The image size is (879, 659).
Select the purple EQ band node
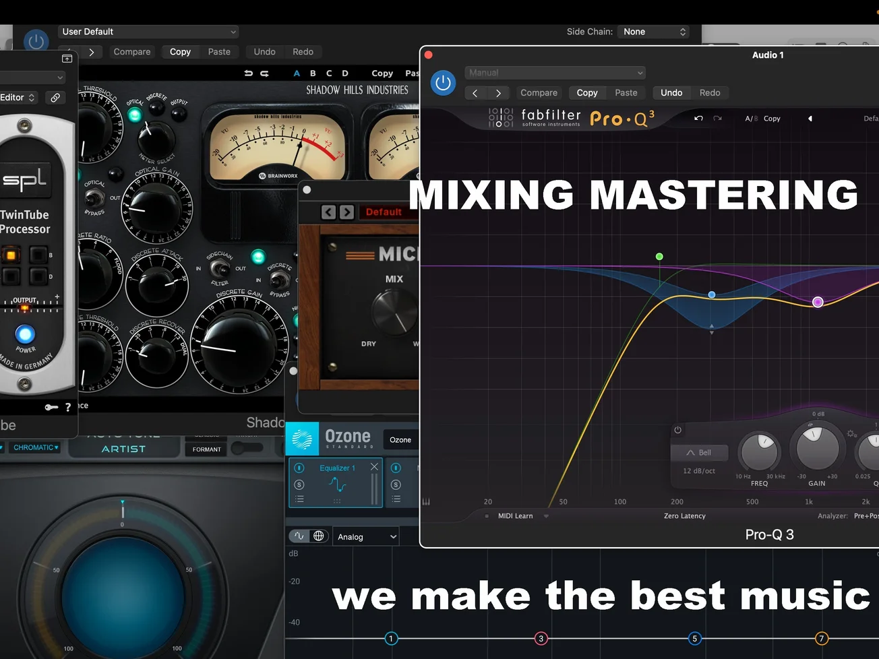click(x=818, y=302)
